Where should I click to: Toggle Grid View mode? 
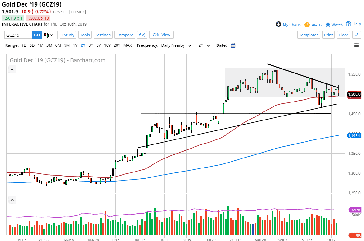(x=161, y=35)
